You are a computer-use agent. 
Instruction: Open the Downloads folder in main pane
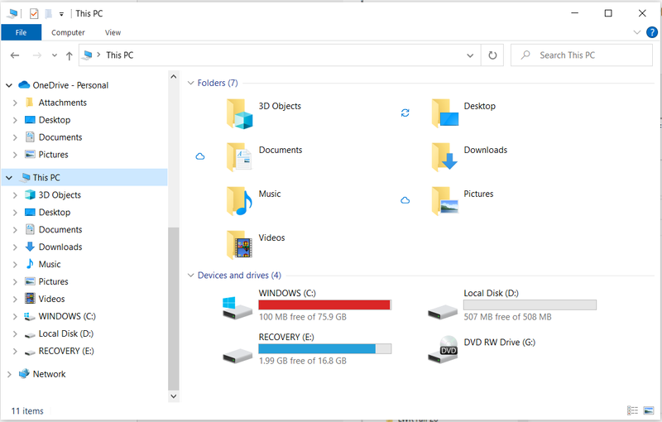(x=444, y=156)
